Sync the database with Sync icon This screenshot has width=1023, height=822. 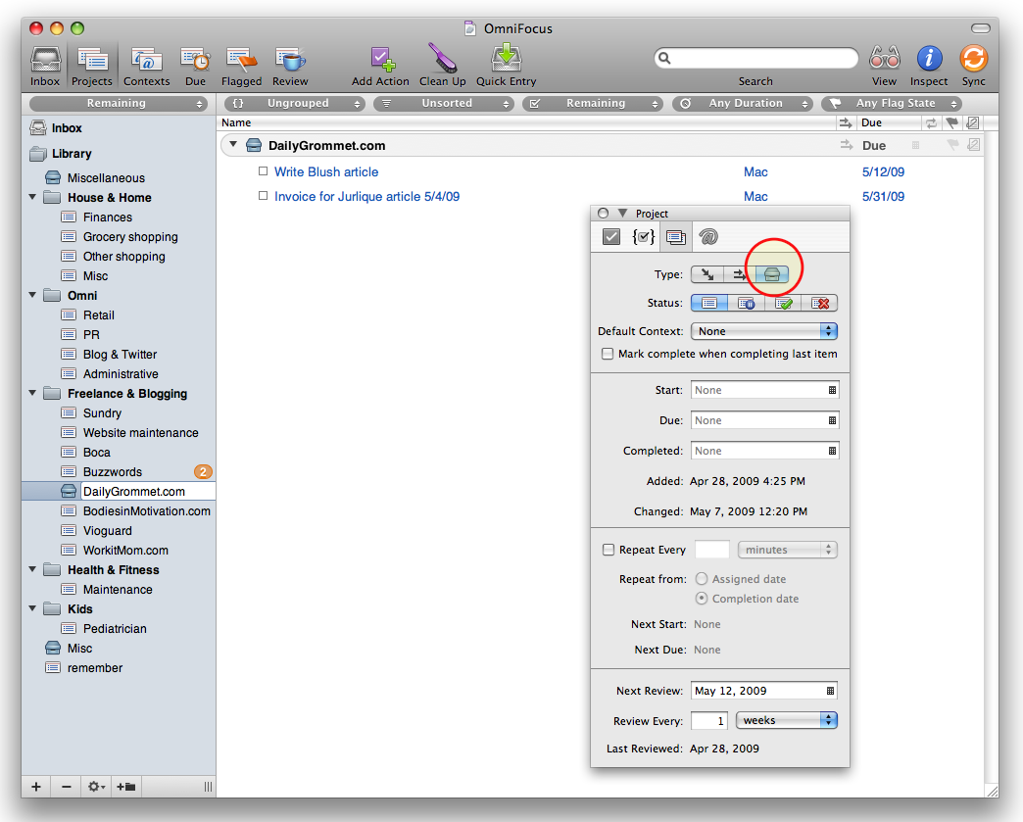(973, 66)
